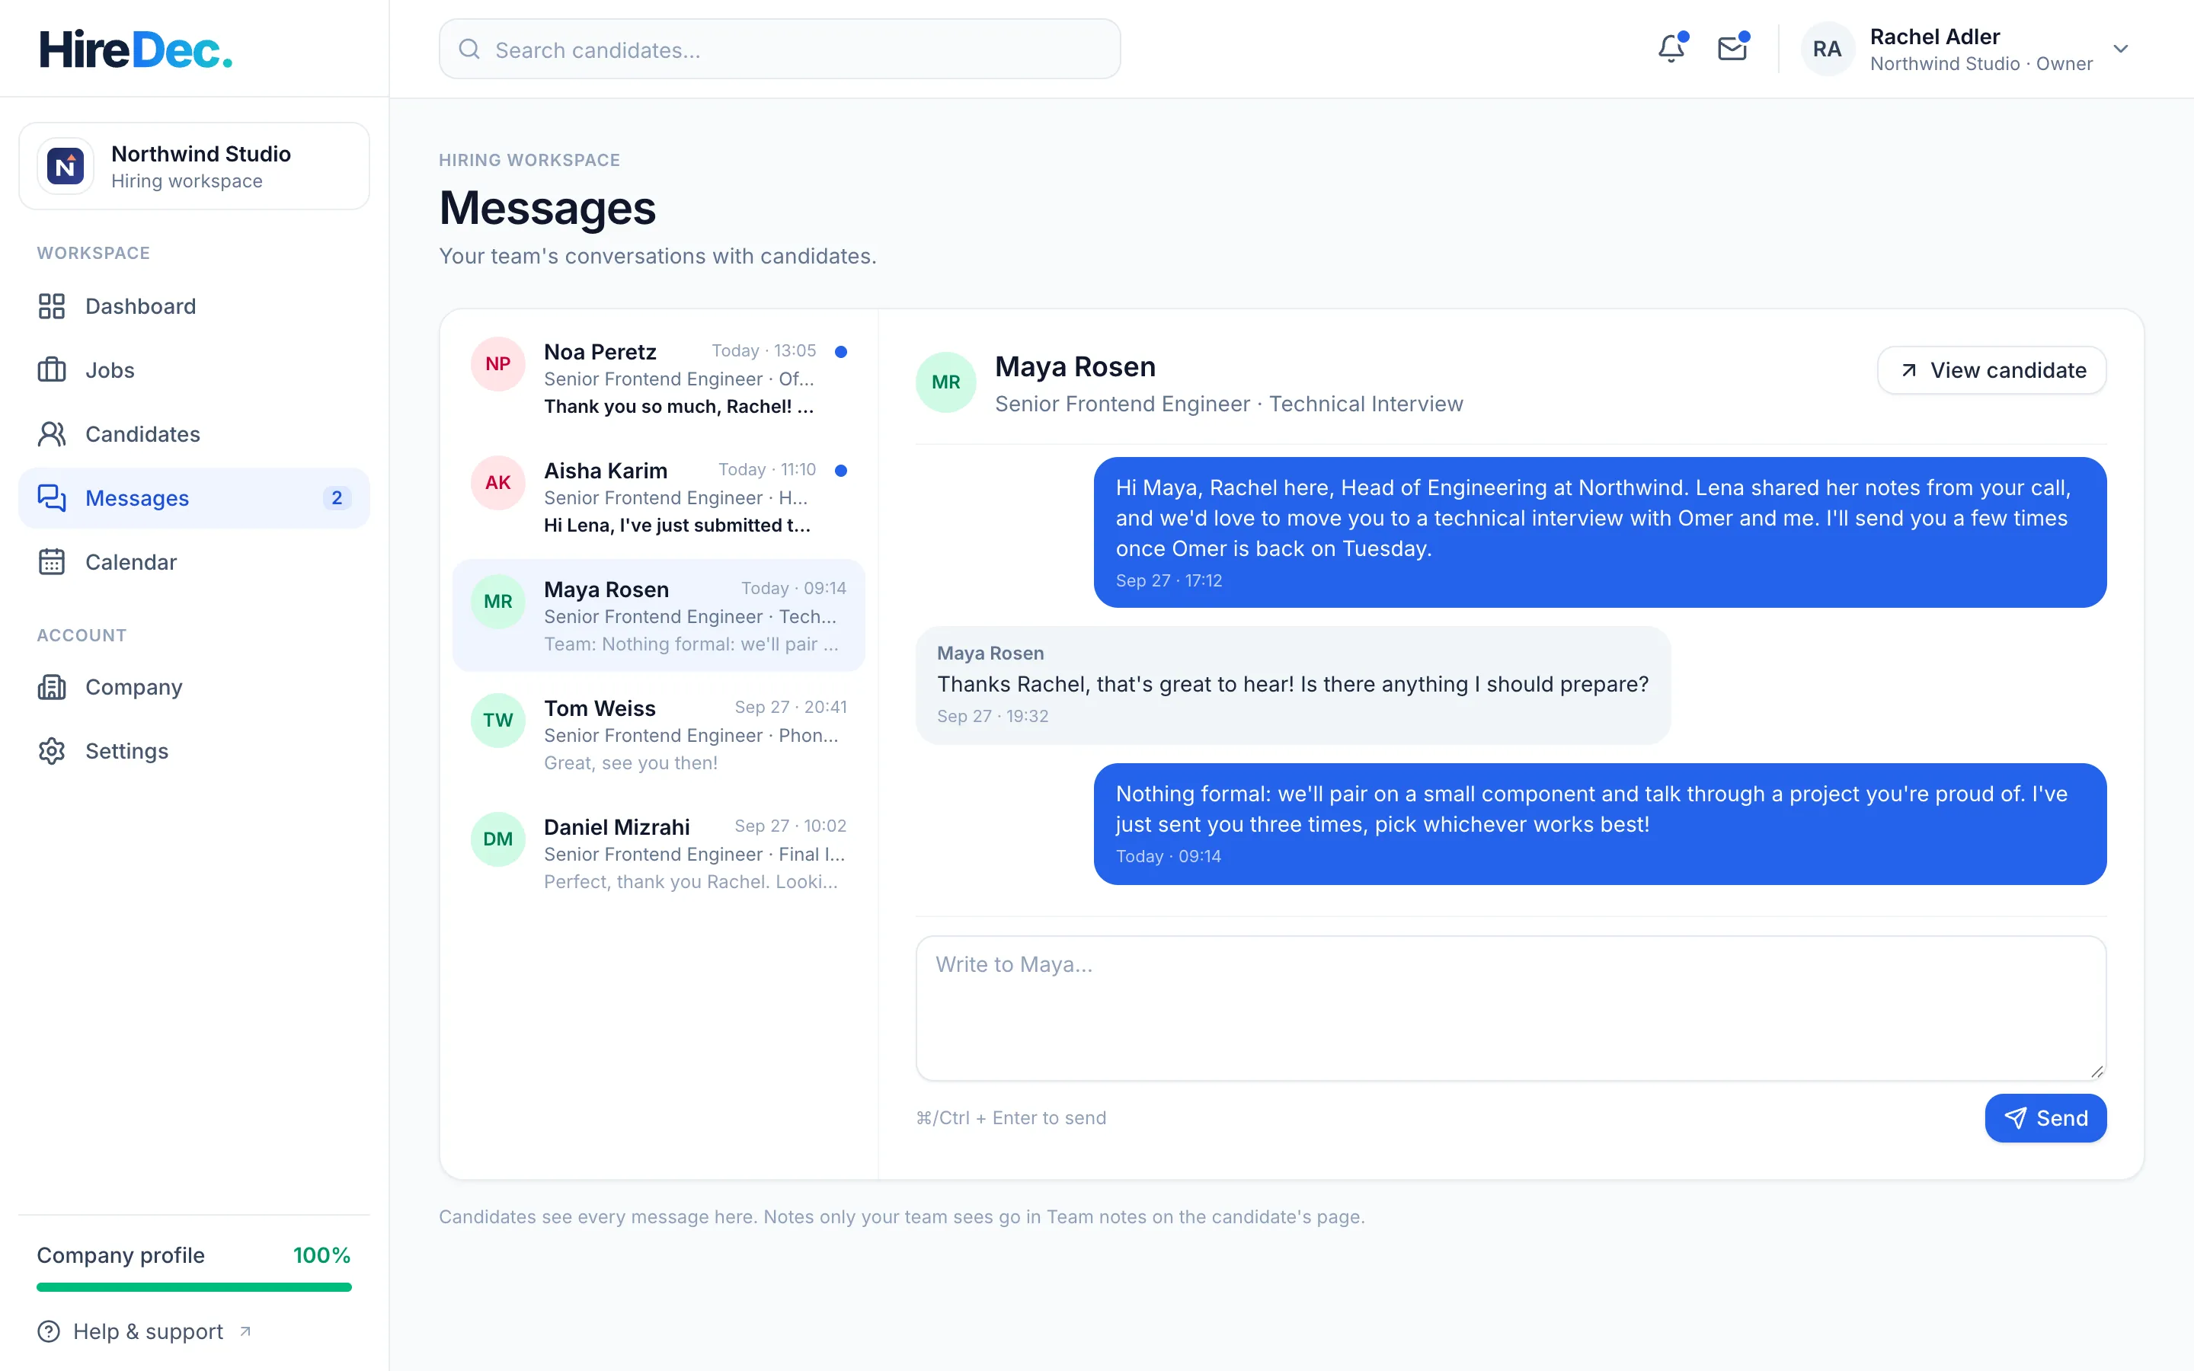The width and height of the screenshot is (2194, 1371).
Task: Open the Help & support link
Action: (145, 1331)
